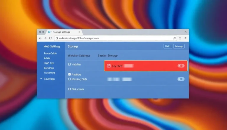Close the browser window with the X
Screen dimensions: 227x130
[186, 32]
